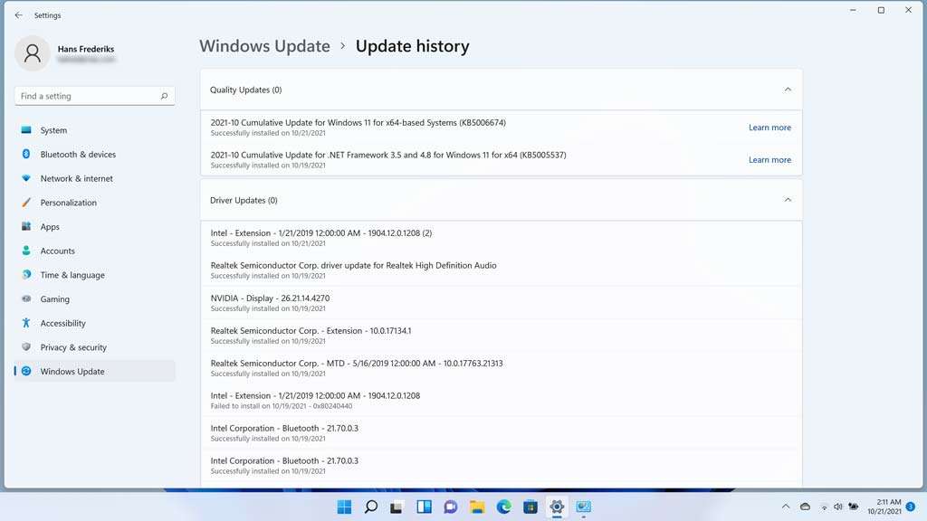
Task: Show hidden system tray icons
Action: 786,507
